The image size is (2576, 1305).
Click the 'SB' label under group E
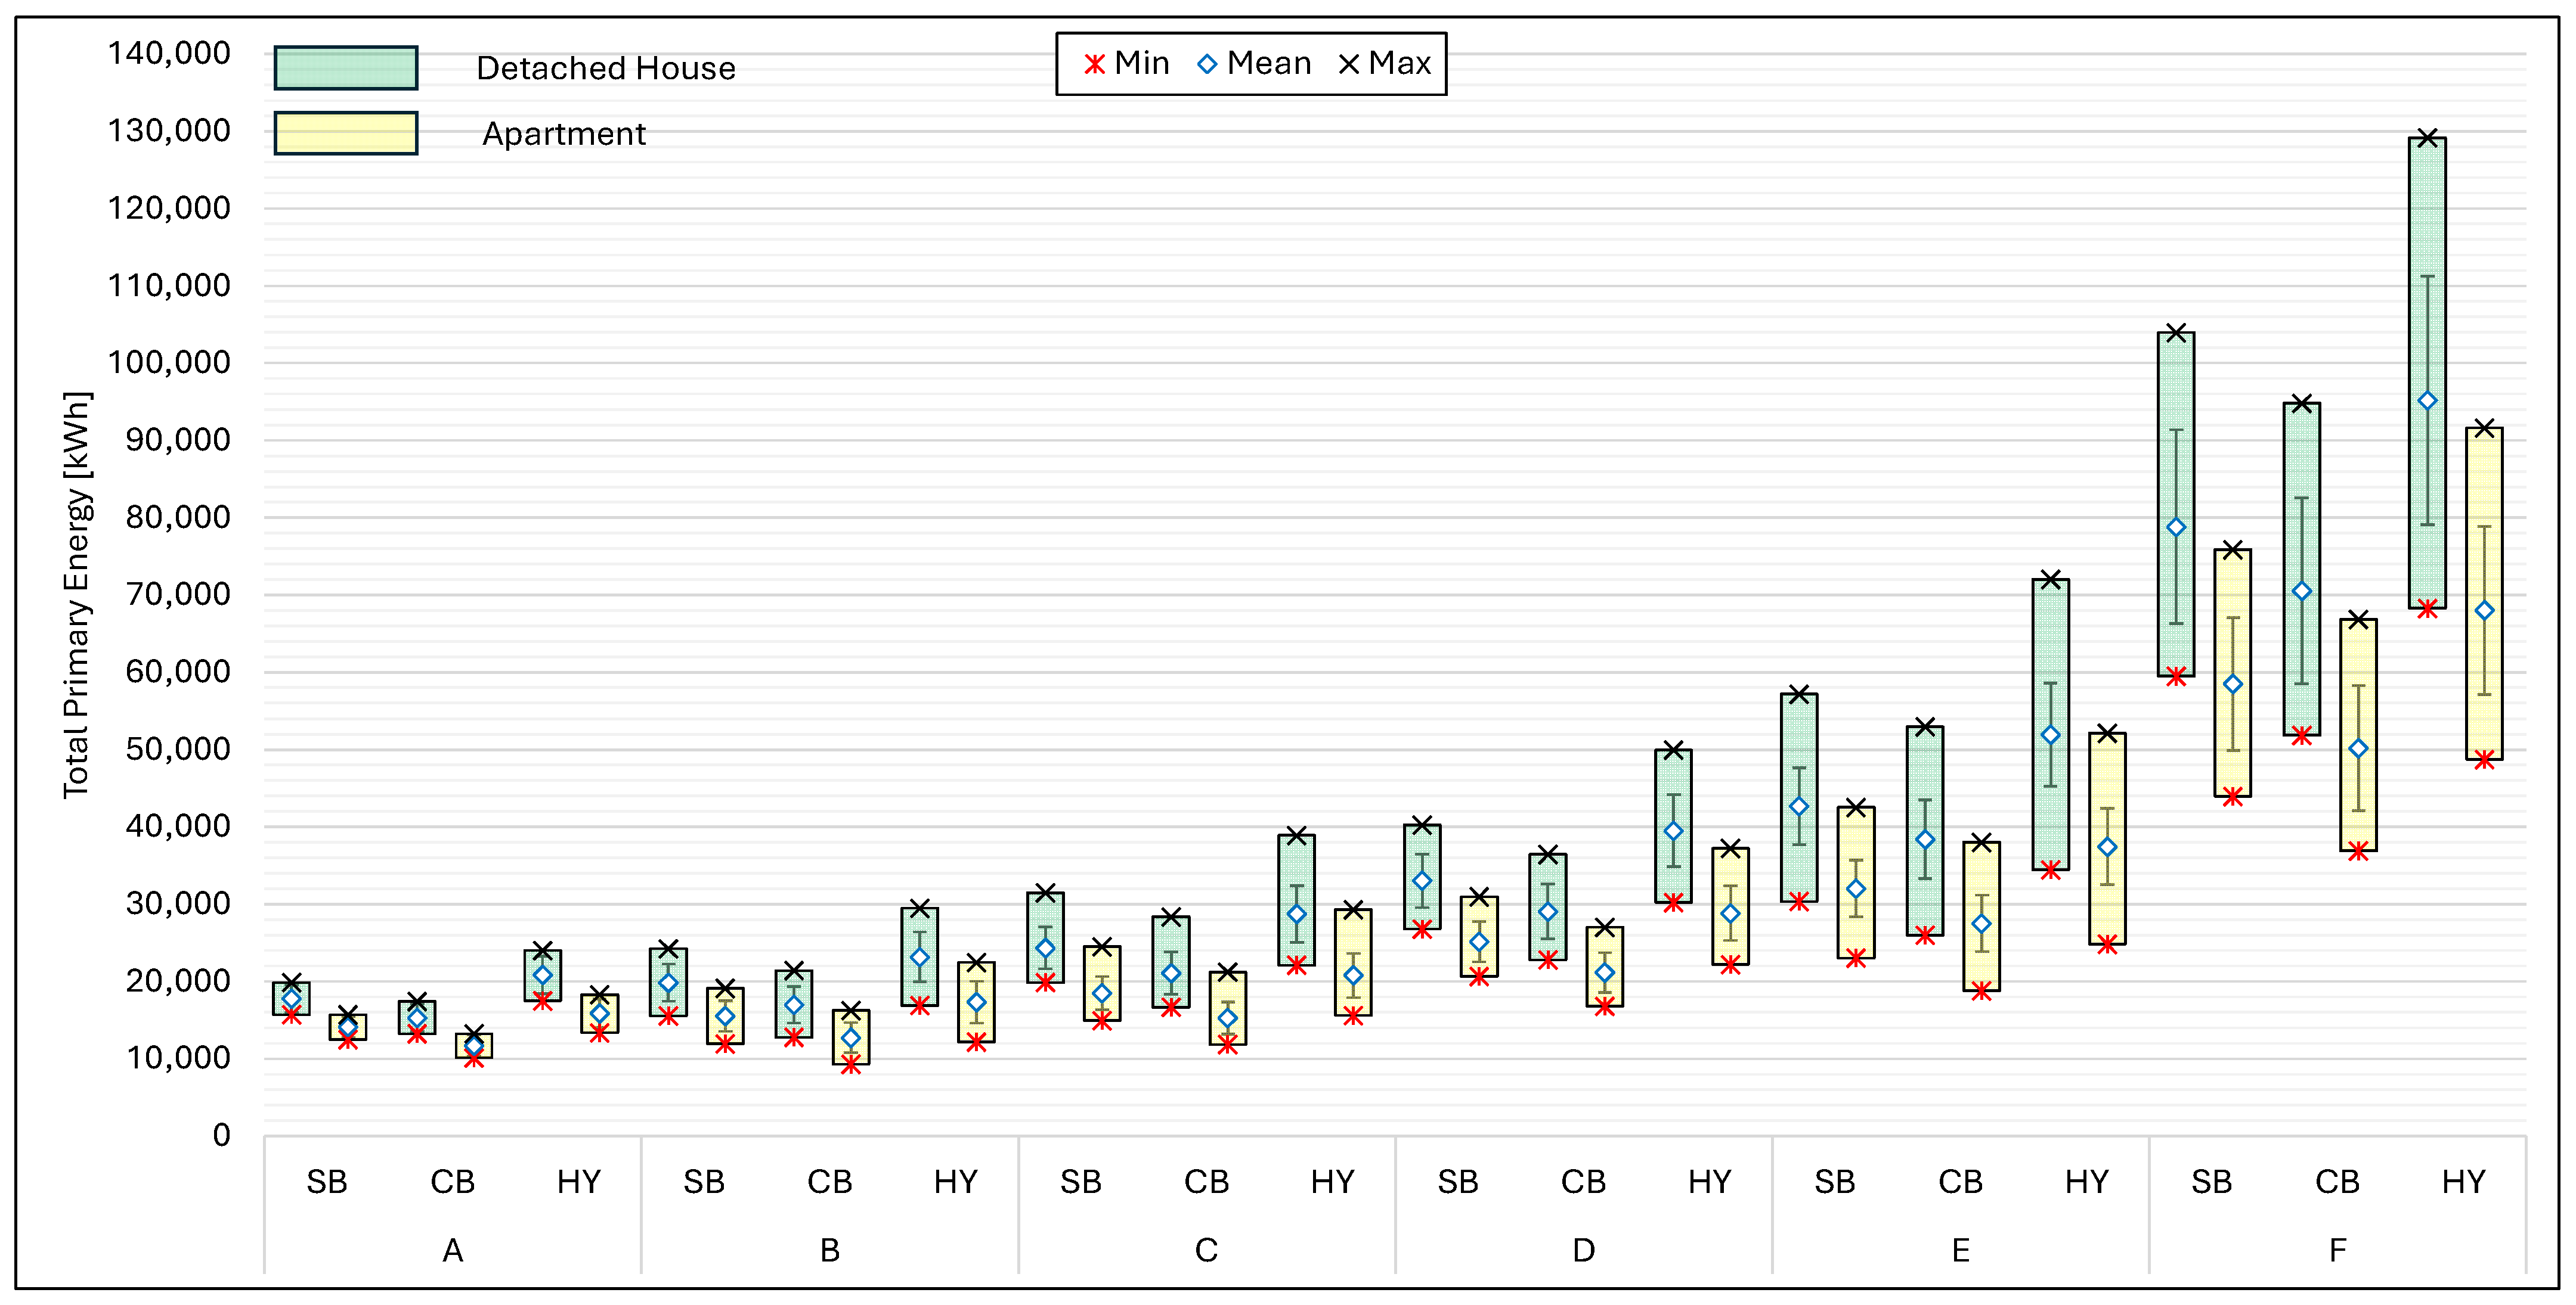point(1835,1182)
